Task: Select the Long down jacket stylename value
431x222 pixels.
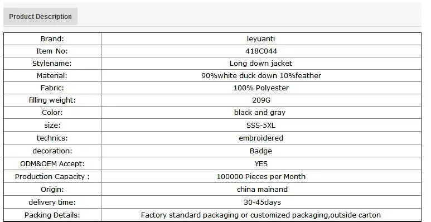Action: (x=261, y=63)
